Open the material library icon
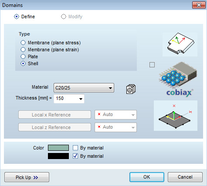The height and width of the screenshot is (186, 207). click(x=131, y=89)
